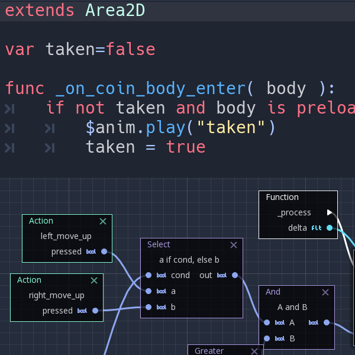Click the And node A input port

(267, 322)
